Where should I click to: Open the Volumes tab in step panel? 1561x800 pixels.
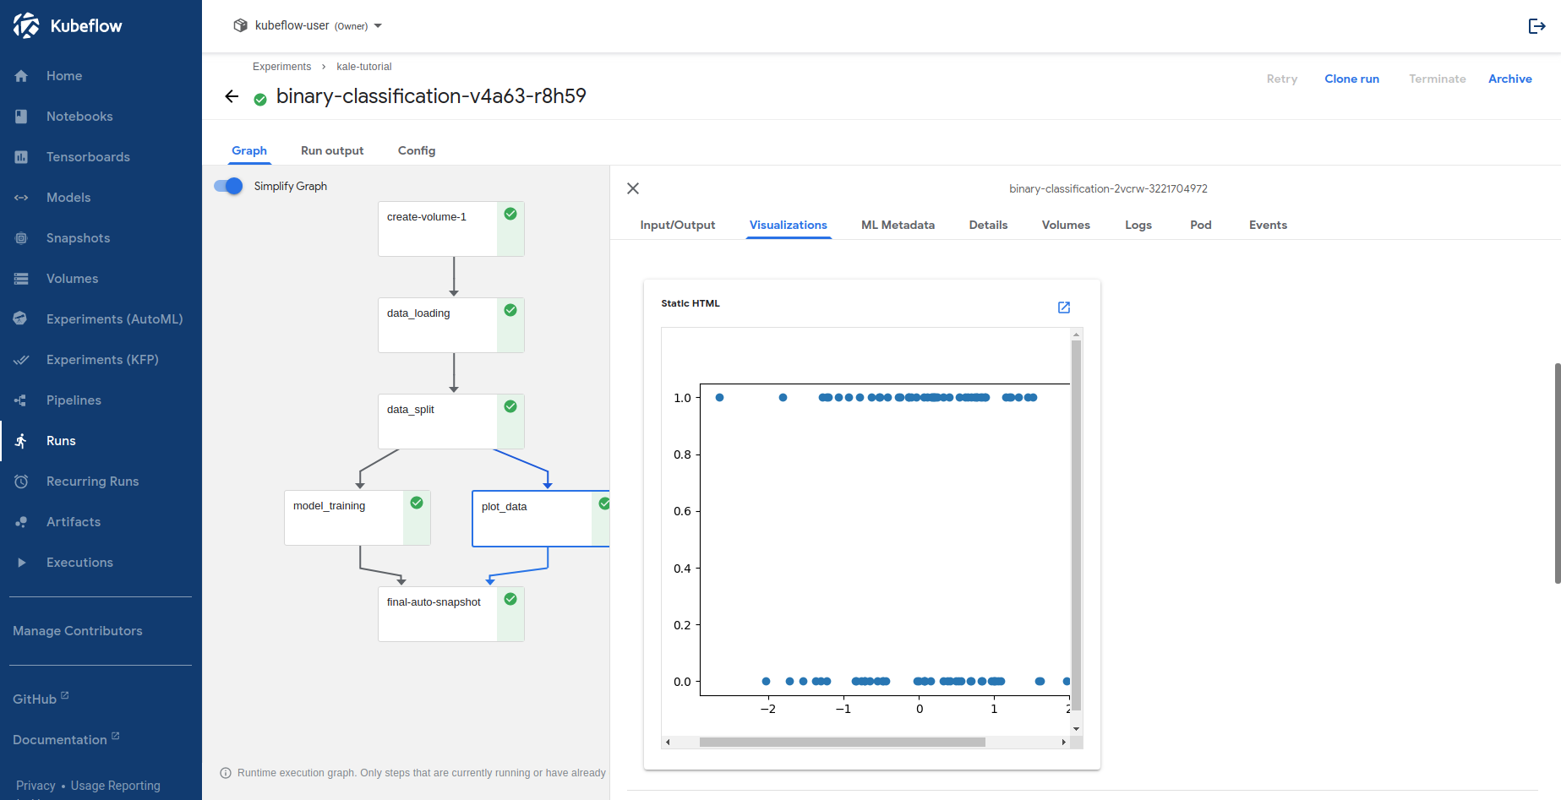coord(1066,225)
